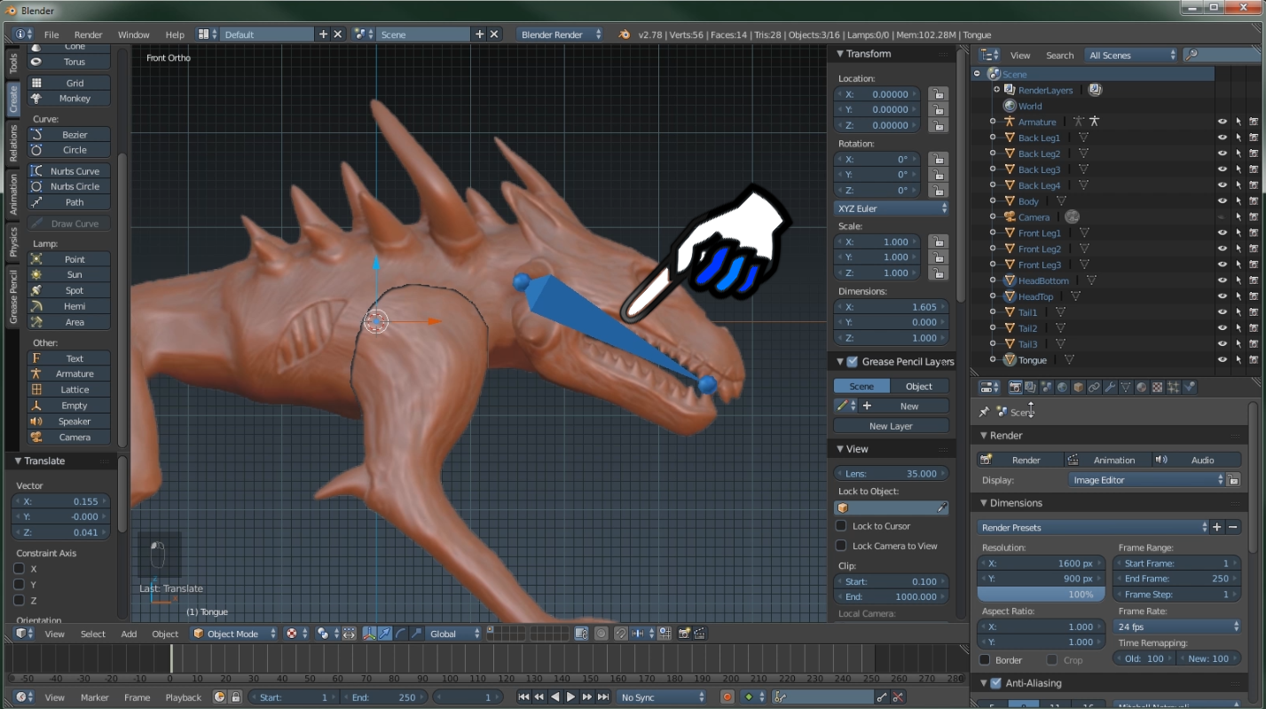Image resolution: width=1266 pixels, height=709 pixels.
Task: Jump to first frame in timeline
Action: click(x=523, y=697)
